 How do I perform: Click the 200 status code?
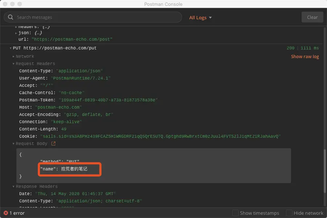291,48
